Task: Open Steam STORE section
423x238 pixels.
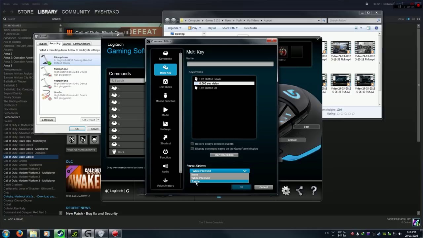Action: (x=25, y=12)
